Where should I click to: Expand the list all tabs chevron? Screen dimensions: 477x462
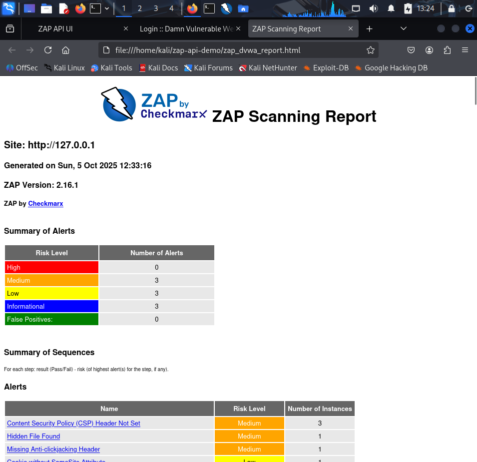pos(404,28)
